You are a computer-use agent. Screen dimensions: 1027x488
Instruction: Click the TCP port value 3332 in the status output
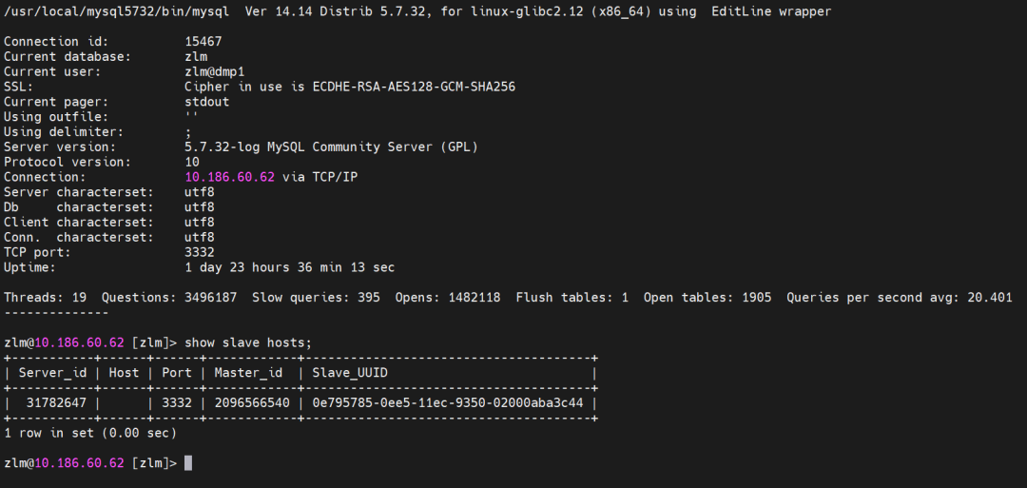pyautogui.click(x=200, y=252)
